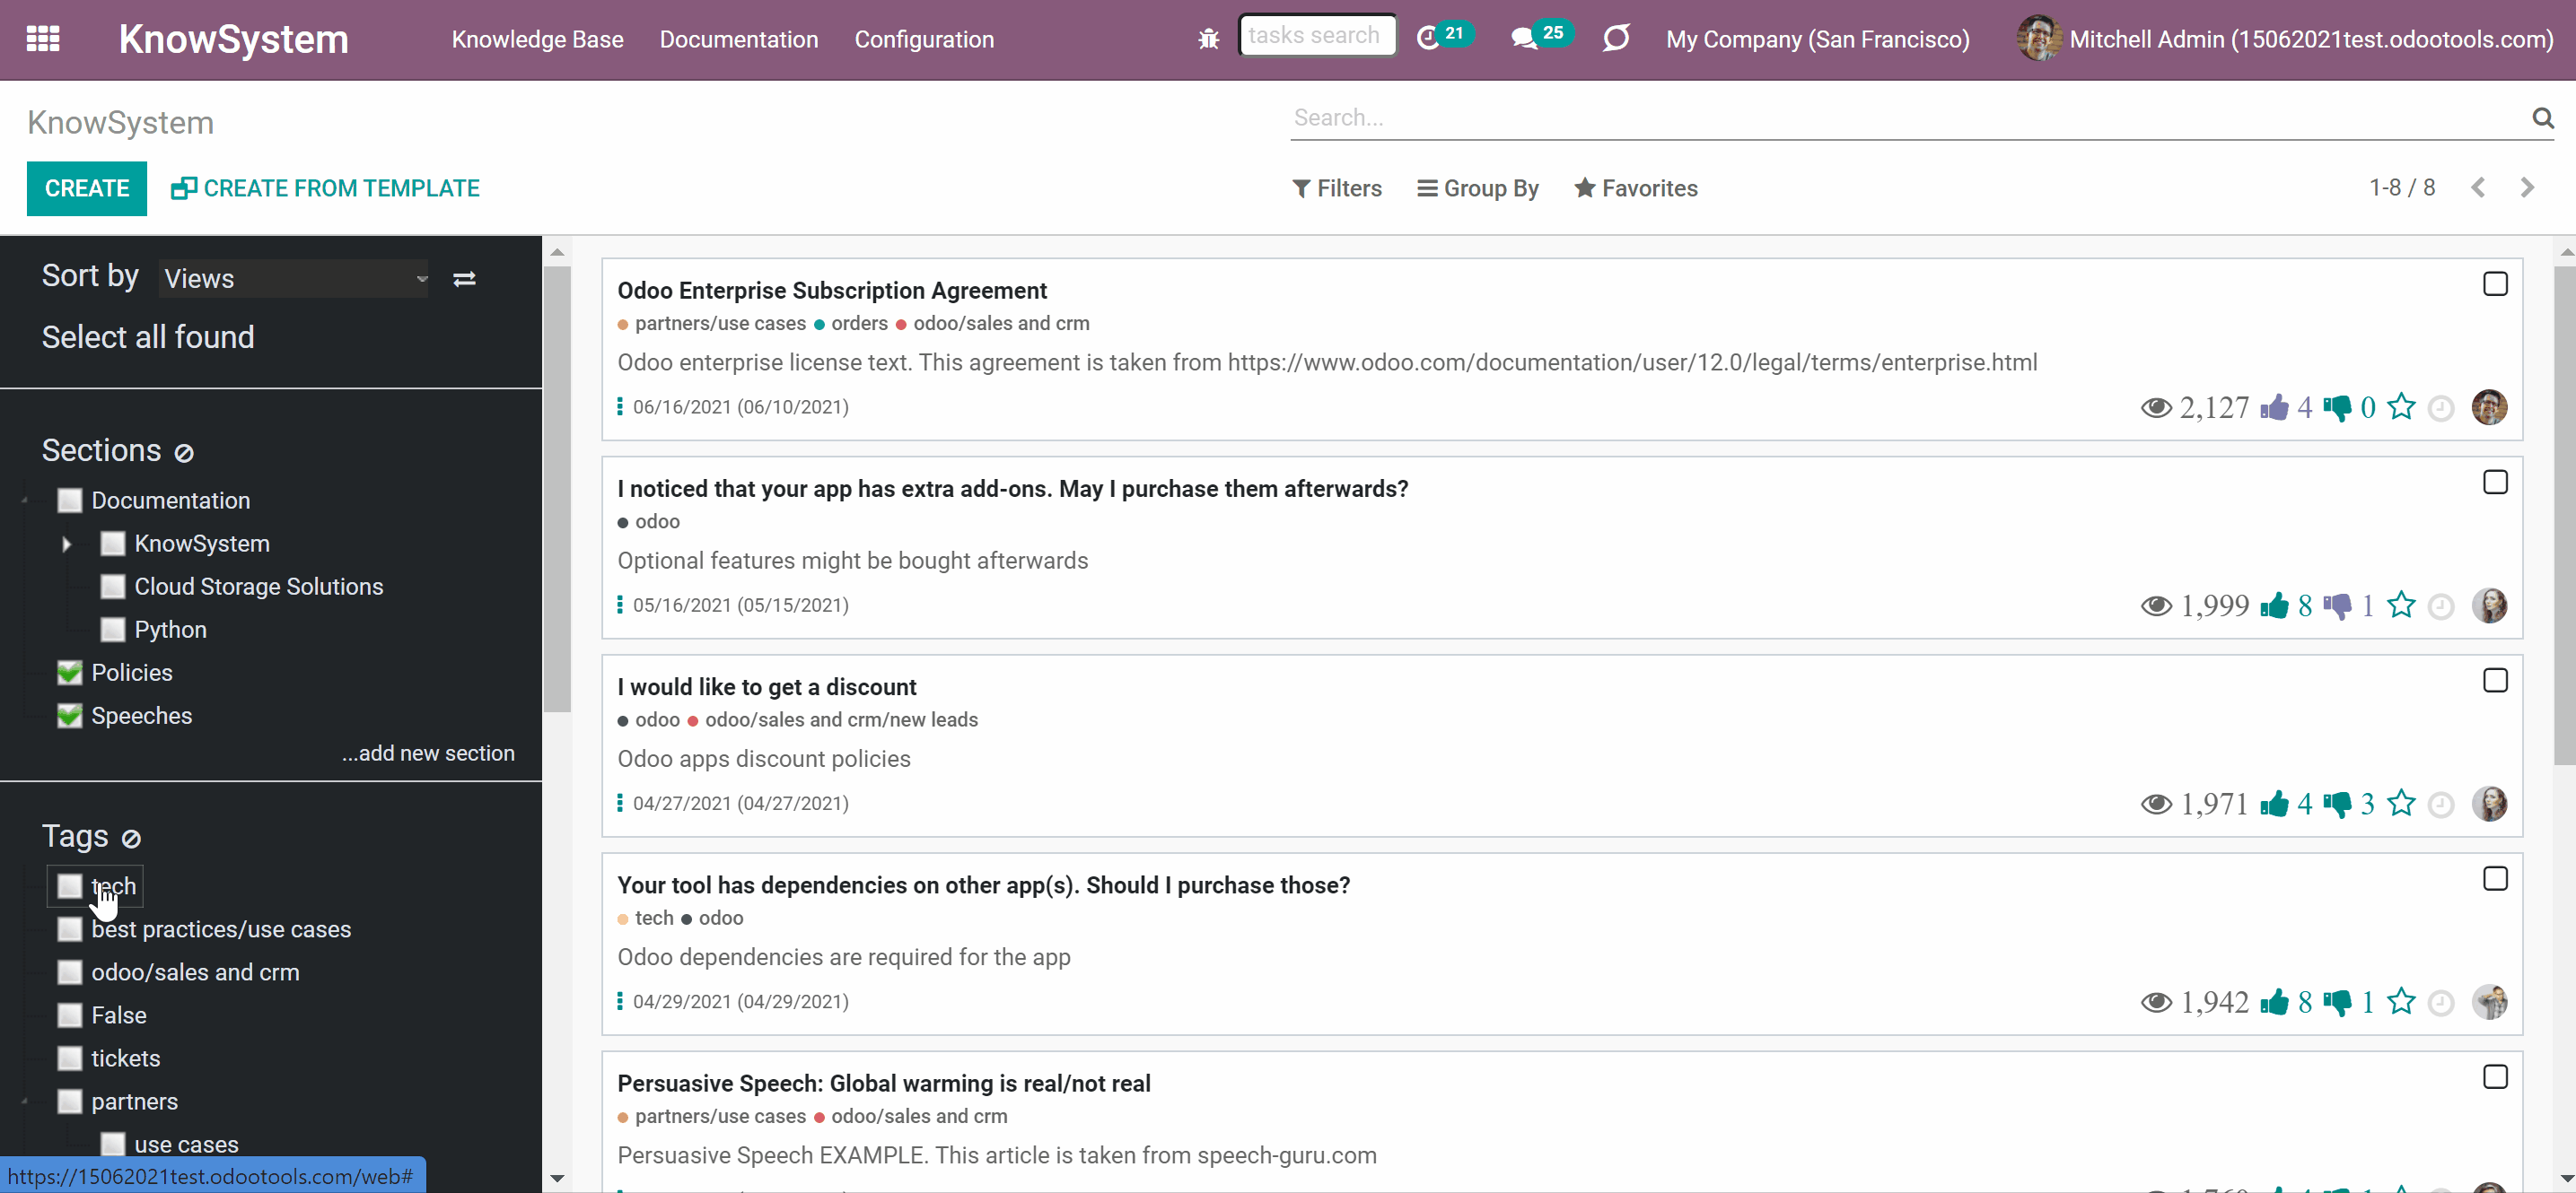Screen dimensions: 2576x1193
Task: Open the My Company (San Francisco) switcher
Action: point(1817,39)
